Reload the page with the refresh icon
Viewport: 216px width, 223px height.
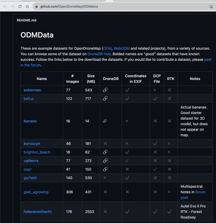pyautogui.click(x=20, y=7)
